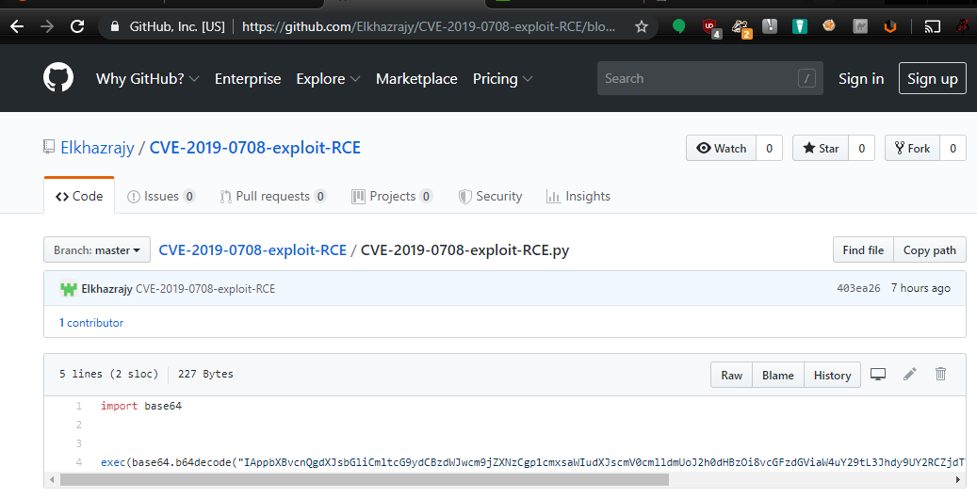Screen dimensions: 977x498
Task: Go to GitHub home via Octocat logo
Action: point(58,78)
